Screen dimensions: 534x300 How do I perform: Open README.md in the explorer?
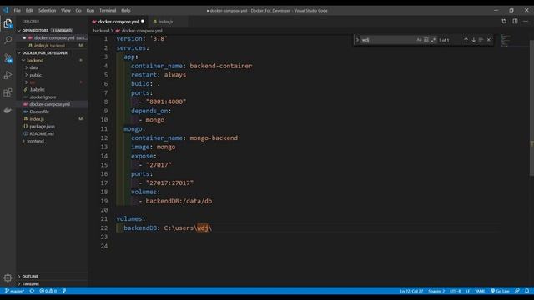[x=42, y=133]
